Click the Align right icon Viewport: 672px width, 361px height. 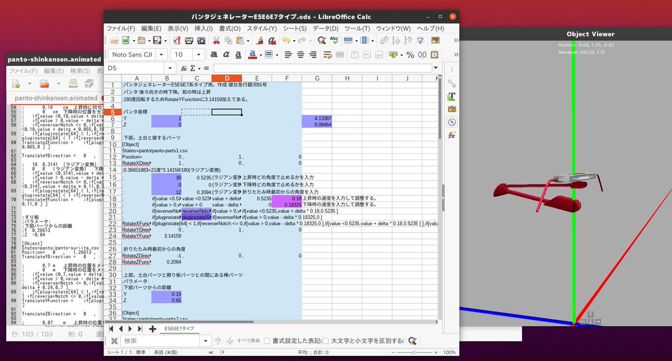coord(313,55)
